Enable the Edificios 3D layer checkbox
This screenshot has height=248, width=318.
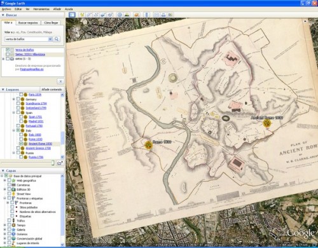tap(9, 189)
